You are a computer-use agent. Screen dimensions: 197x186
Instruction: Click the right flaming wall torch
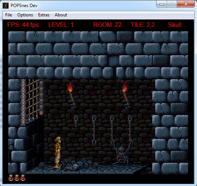point(125,94)
